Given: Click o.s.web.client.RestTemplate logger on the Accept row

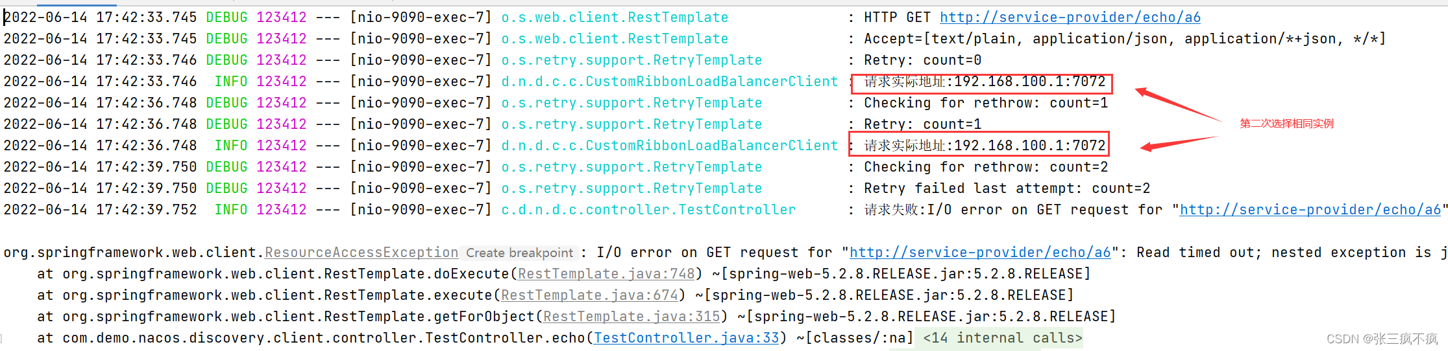Looking at the screenshot, I should point(615,39).
